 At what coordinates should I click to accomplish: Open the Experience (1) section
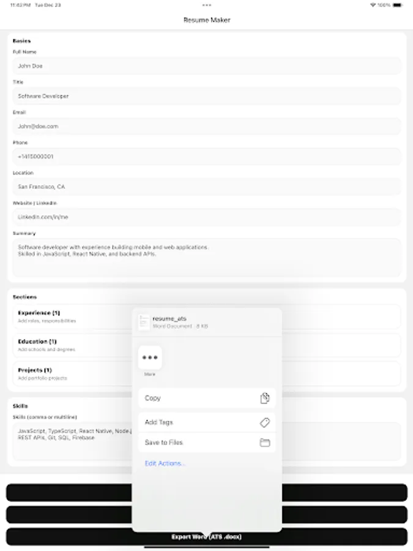(x=207, y=317)
